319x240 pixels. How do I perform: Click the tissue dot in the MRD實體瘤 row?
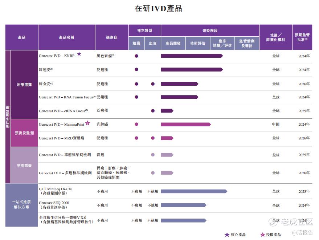(136, 138)
